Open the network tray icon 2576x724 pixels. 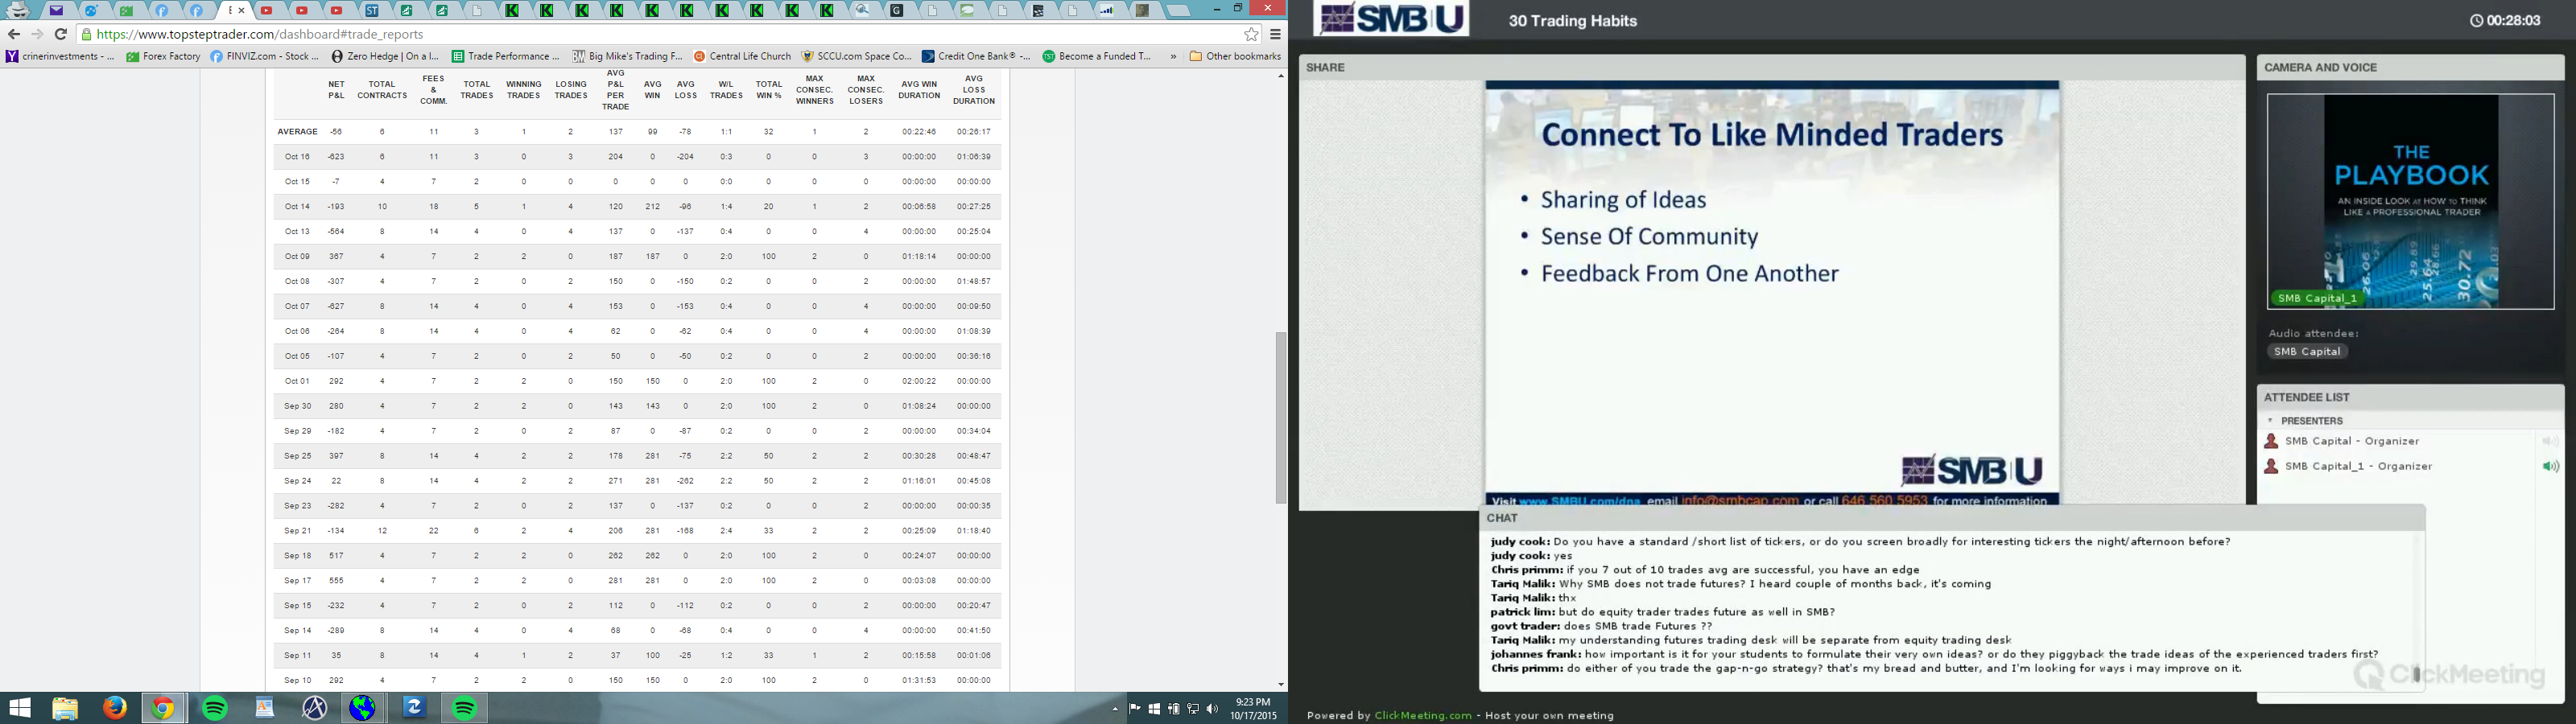point(1193,709)
